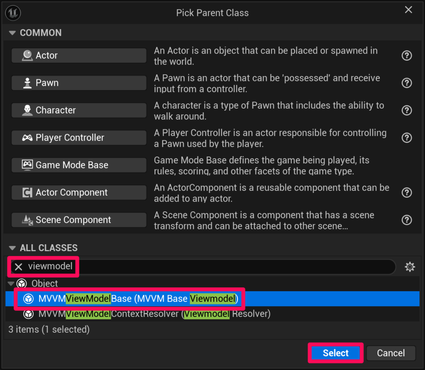Image resolution: width=425 pixels, height=370 pixels.
Task: Open class viewer settings gear
Action: point(410,267)
